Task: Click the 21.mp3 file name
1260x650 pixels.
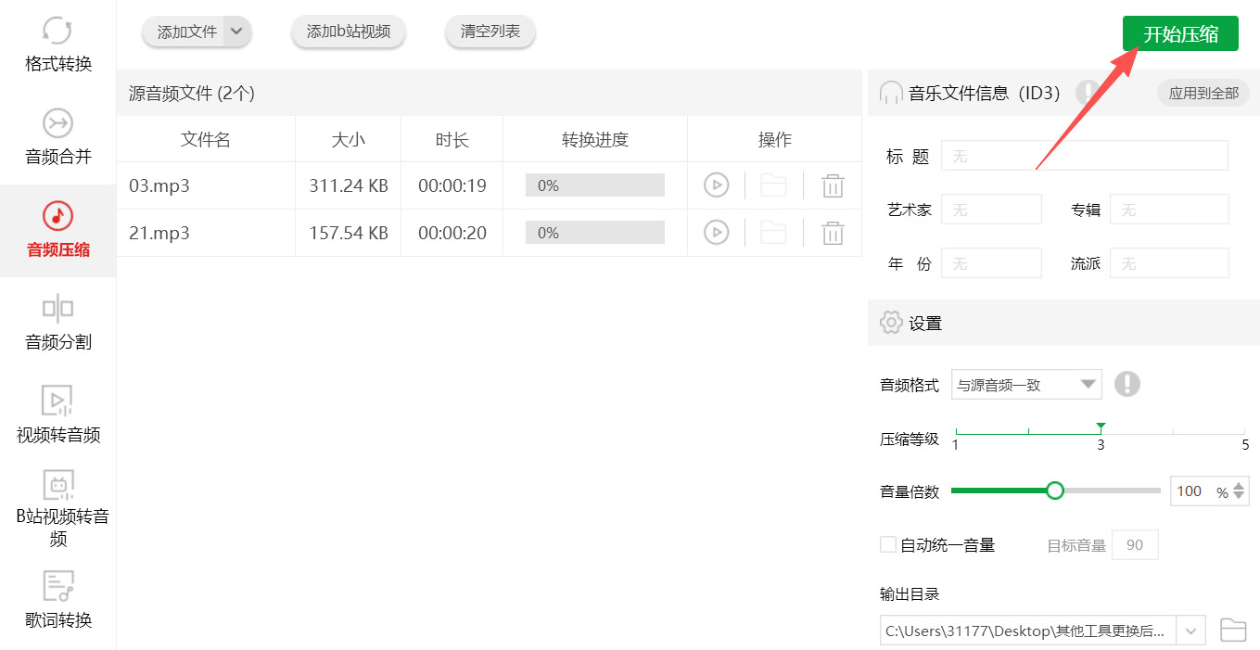Action: [x=159, y=233]
